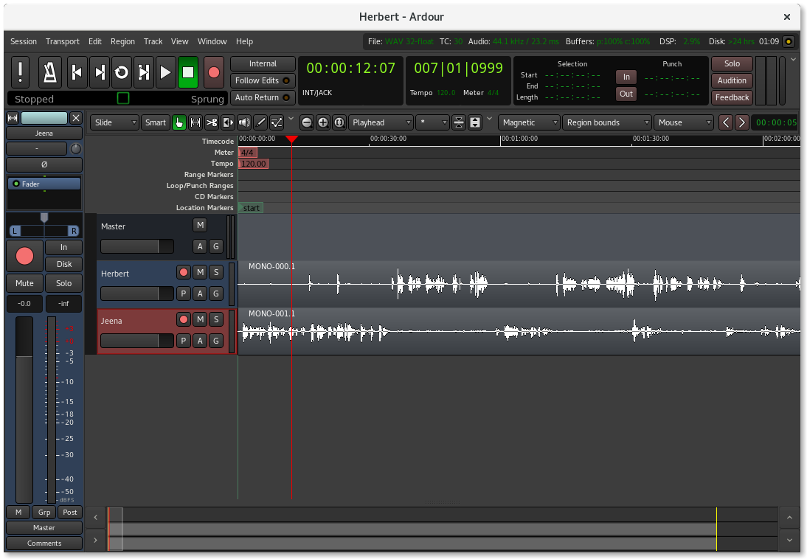Click the Comments button
The width and height of the screenshot is (807, 559).
pos(44,543)
